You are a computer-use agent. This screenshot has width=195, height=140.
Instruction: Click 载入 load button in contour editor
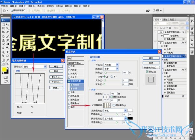point(56,77)
